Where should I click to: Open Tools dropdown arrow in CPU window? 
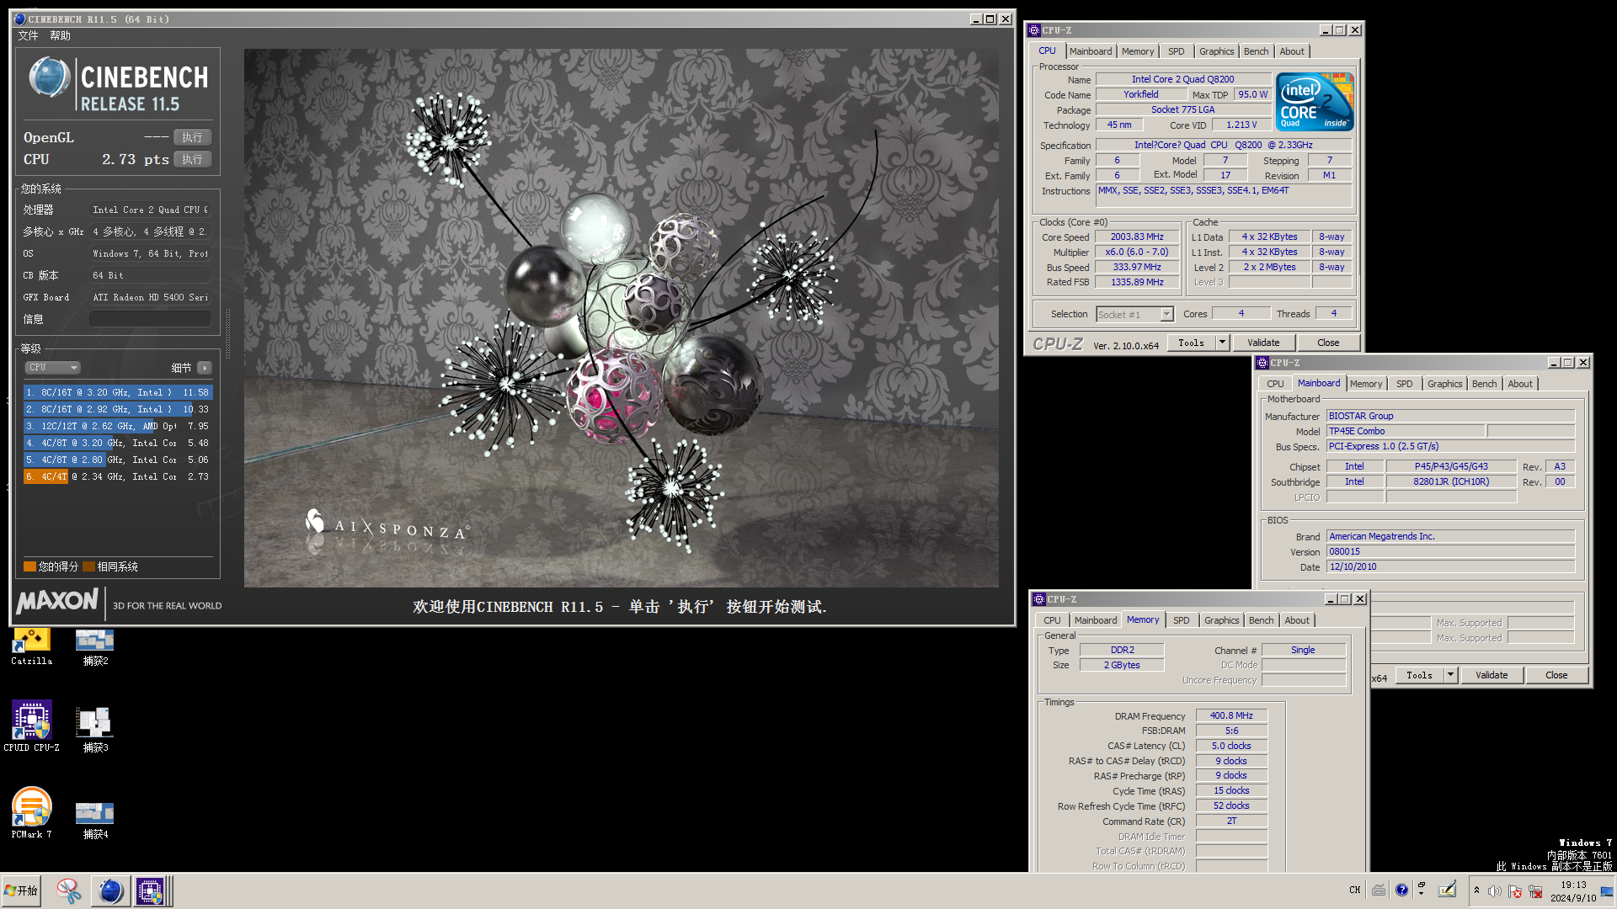[x=1222, y=343]
